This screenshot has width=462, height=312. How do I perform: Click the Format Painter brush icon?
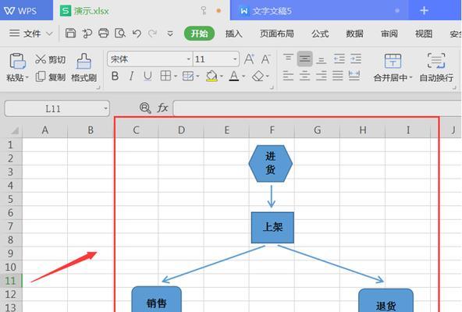84,61
